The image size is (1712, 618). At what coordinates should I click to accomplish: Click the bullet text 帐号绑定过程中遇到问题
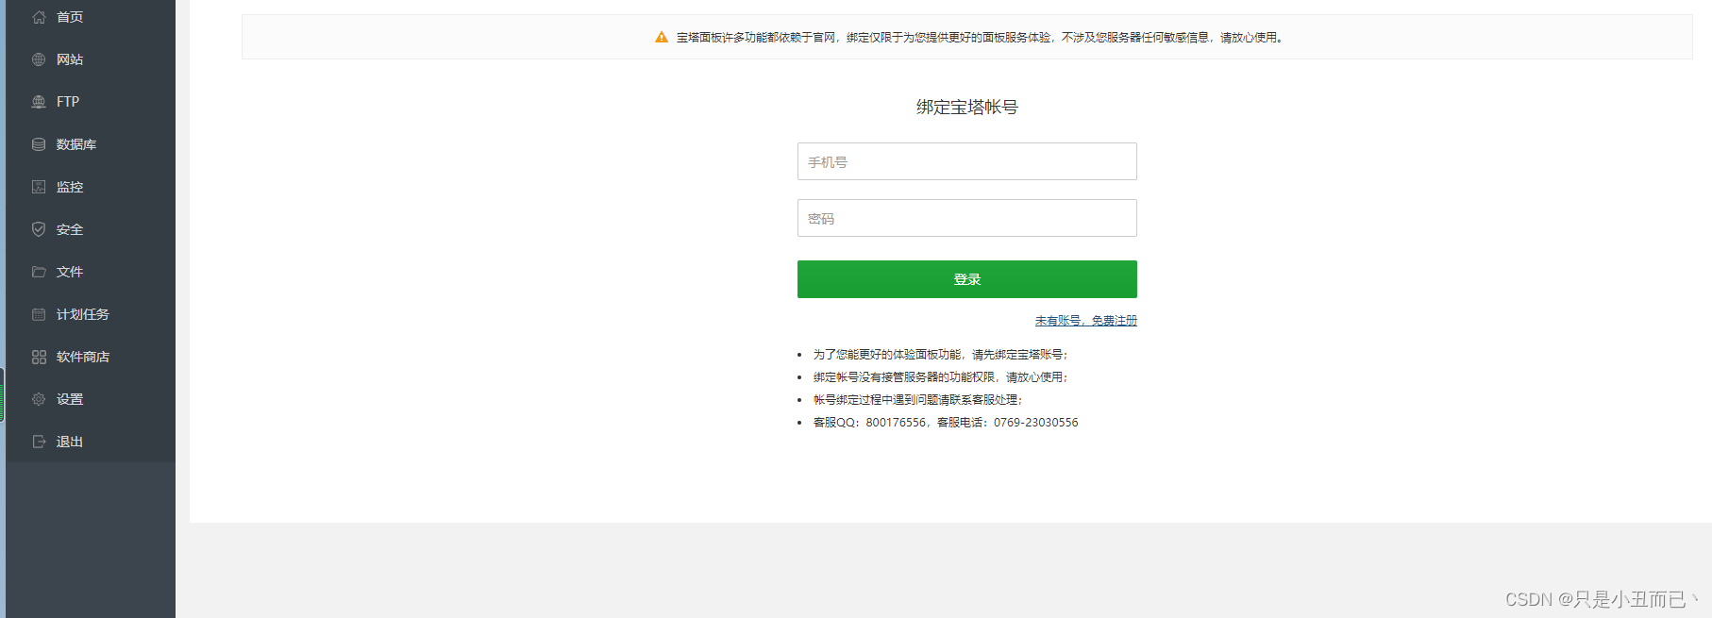[x=918, y=400]
